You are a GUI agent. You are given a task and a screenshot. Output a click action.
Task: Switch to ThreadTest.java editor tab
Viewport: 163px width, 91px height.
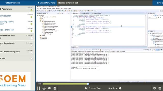(x=86, y=13)
